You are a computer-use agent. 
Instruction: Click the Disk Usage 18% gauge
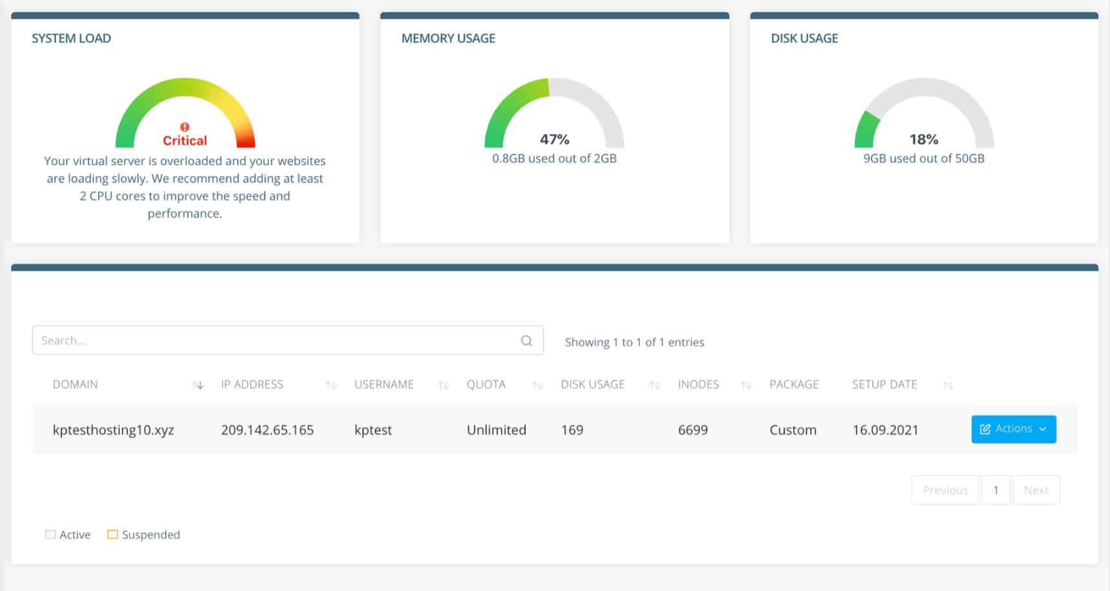[x=923, y=113]
